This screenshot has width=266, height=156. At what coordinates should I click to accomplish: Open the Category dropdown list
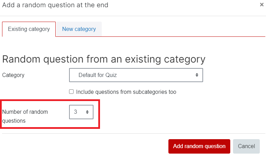136,75
